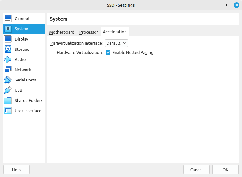Close the SSD Settings window
The width and height of the screenshot is (242, 177).
pos(236,5)
